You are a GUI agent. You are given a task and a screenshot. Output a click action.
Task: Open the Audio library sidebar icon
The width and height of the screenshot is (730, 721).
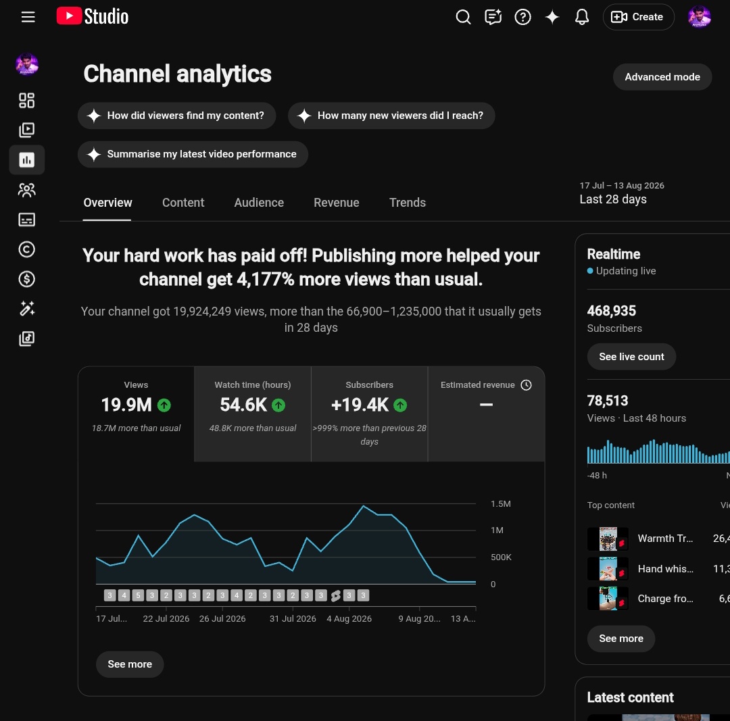click(x=26, y=339)
